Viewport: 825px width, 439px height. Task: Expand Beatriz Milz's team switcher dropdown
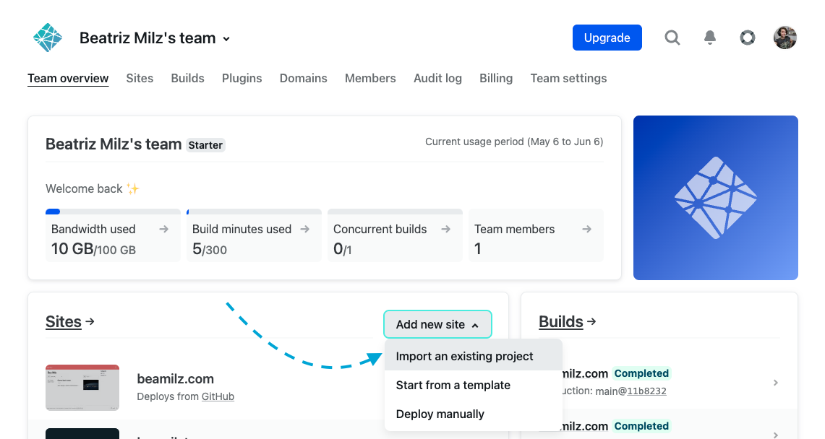pyautogui.click(x=226, y=39)
